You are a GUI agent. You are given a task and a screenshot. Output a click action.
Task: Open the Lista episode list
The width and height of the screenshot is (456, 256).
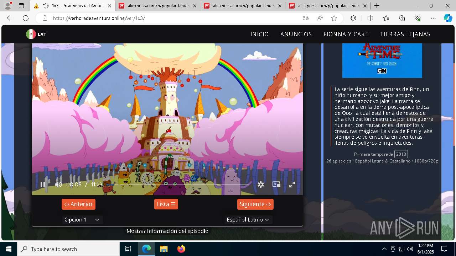(x=166, y=204)
